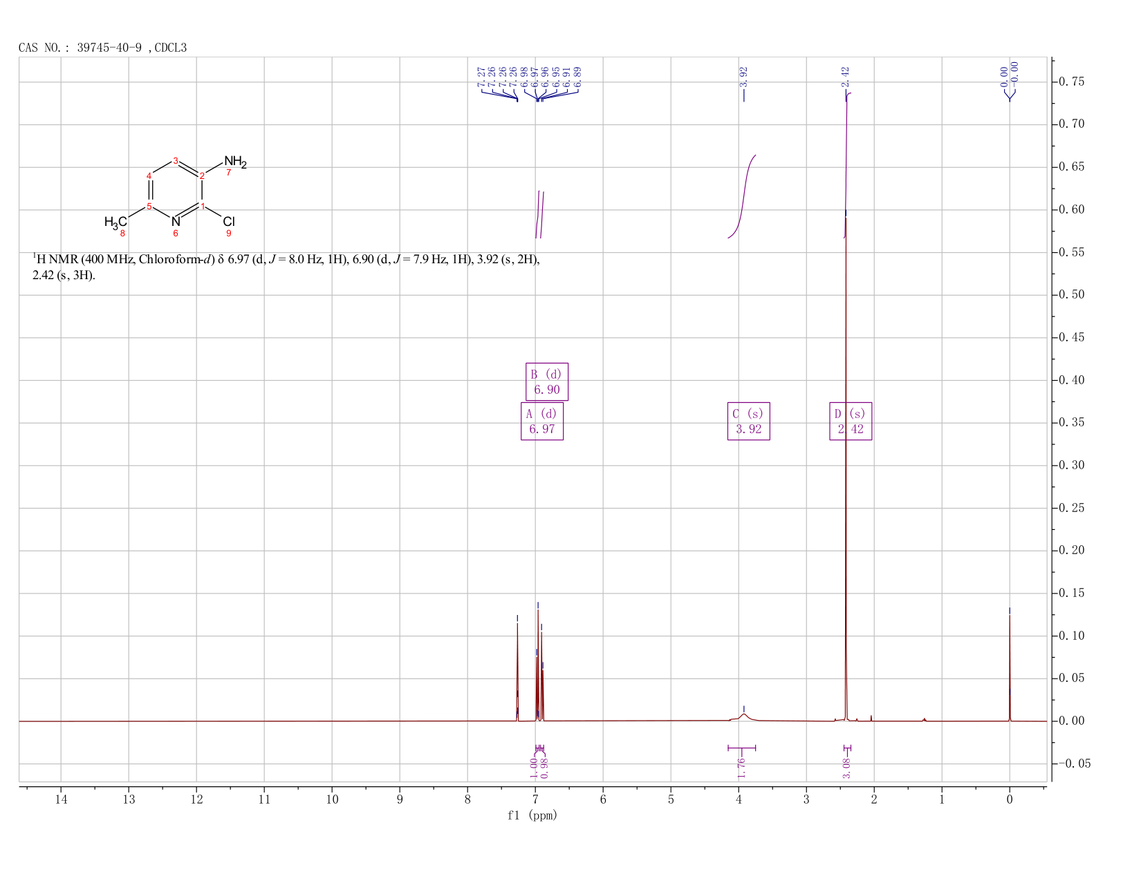1141x881 pixels.
Task: Click the 12 tick on the ppm axis
Action: [196, 799]
